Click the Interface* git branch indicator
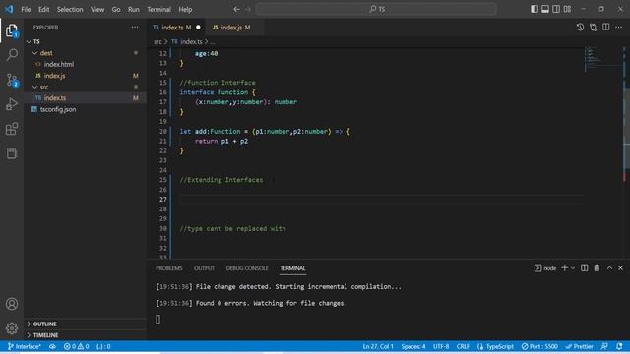630x354 pixels. tap(25, 346)
